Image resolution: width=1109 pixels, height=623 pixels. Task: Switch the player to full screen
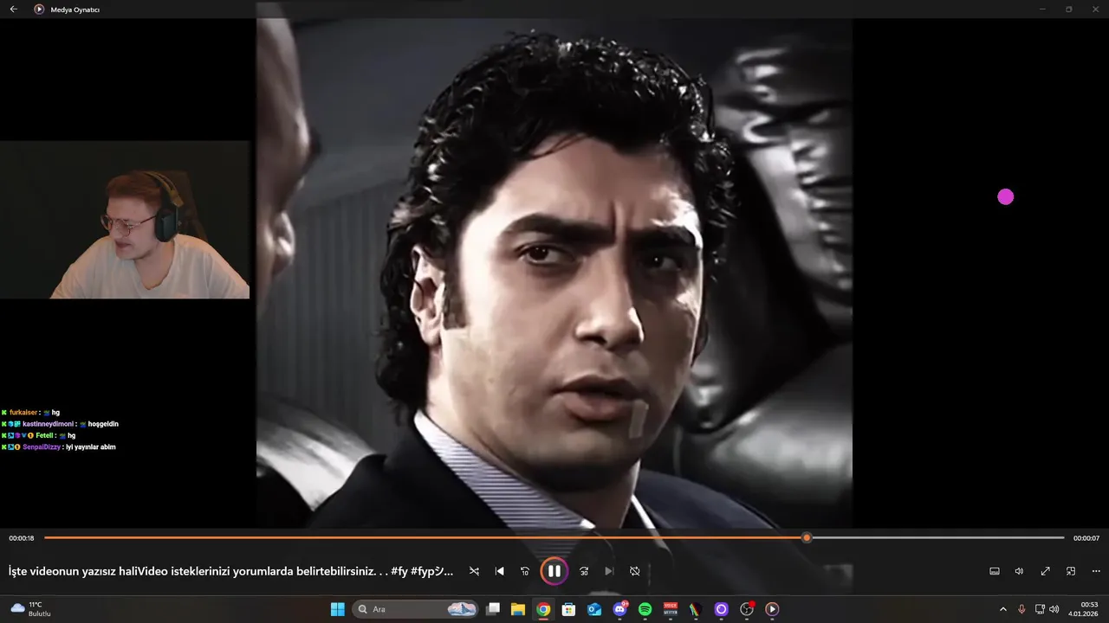(x=1045, y=571)
